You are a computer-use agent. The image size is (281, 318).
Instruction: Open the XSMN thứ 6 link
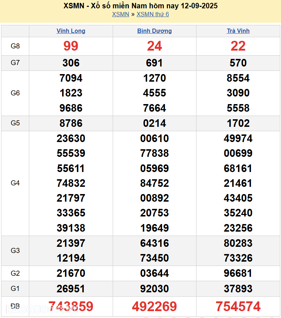point(152,14)
